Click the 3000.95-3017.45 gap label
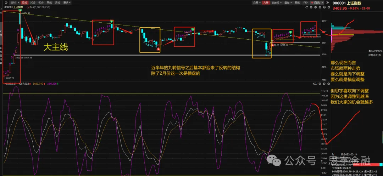The image size is (383, 176). tap(23, 57)
